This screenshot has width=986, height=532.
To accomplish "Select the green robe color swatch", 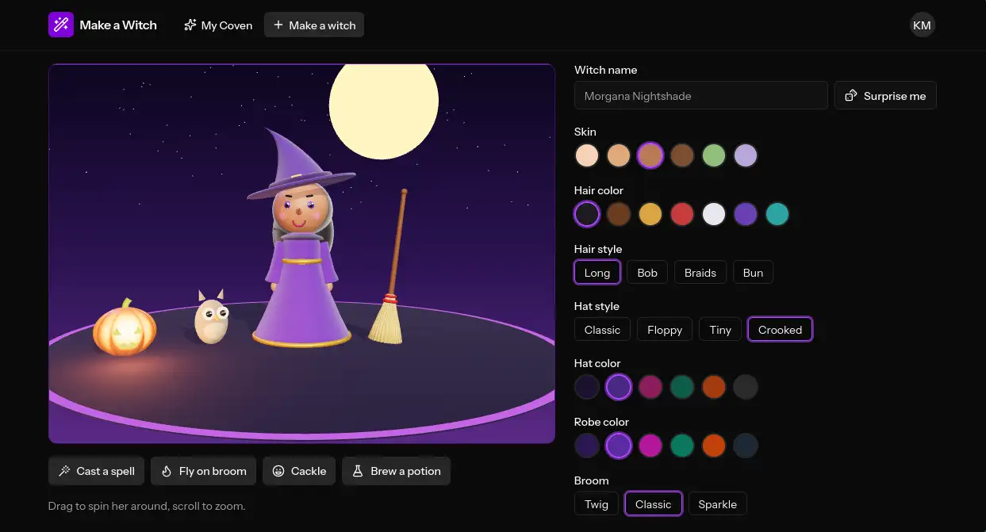I will pos(682,446).
